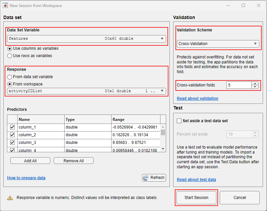Open the 'Read about validation' link
Screen dimensions: 267x211
click(198, 98)
